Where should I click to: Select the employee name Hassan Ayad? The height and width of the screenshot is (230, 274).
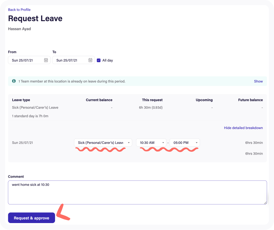(x=19, y=29)
